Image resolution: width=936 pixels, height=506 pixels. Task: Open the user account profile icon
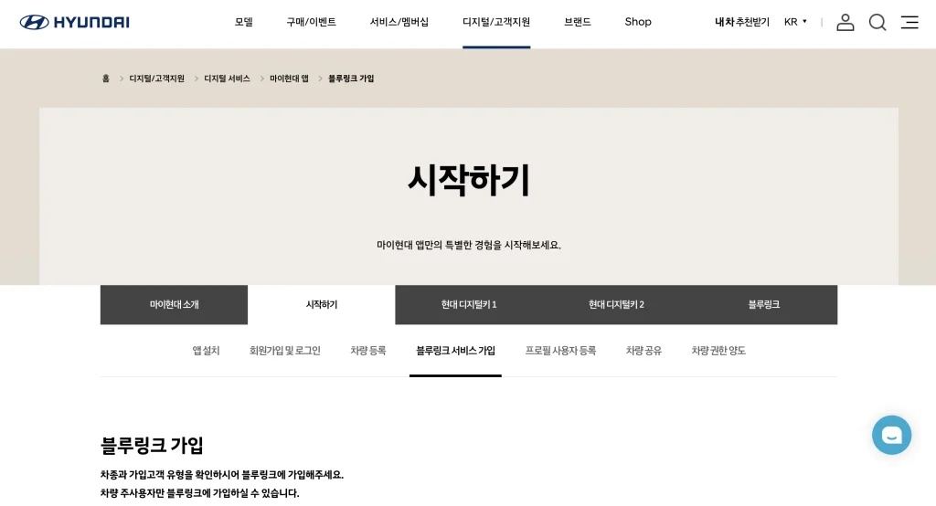click(845, 22)
